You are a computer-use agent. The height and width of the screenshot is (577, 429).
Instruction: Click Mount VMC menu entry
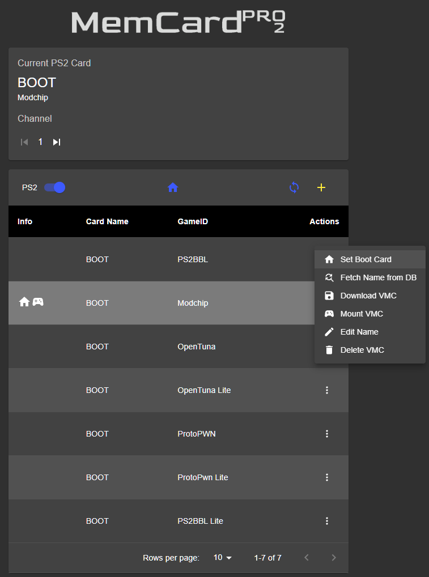[362, 314]
